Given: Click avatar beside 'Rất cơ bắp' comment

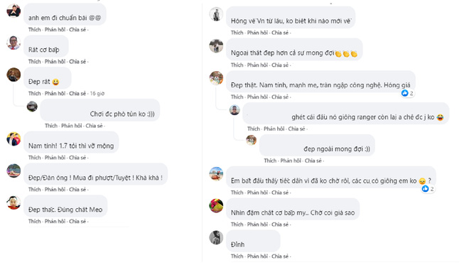Looking at the screenshot, I should pos(14,43).
